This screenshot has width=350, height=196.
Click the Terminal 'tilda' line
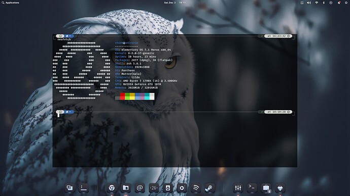point(127,77)
